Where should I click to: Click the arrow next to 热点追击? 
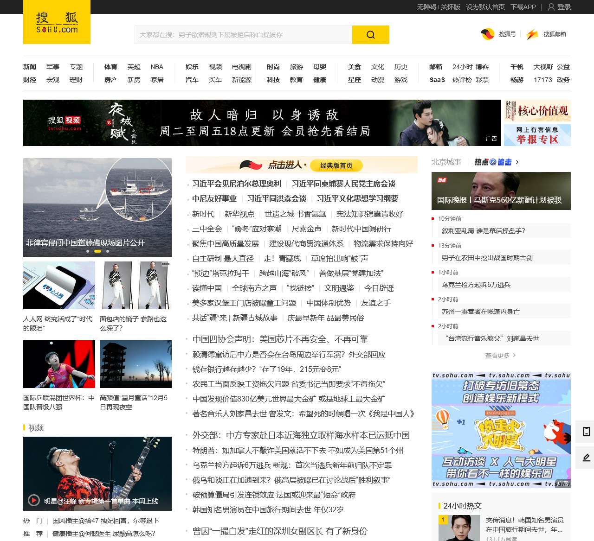517,162
